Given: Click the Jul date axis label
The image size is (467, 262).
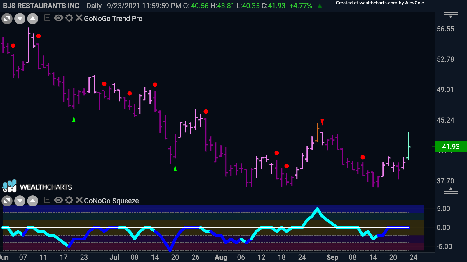Looking at the screenshot, I should pos(114,257).
